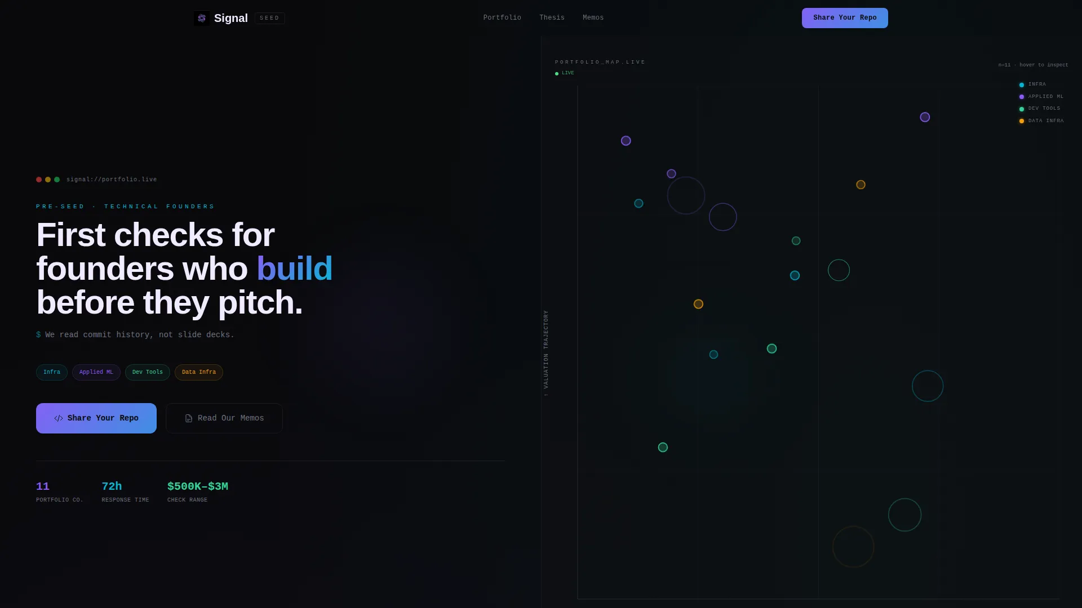Click the hero Share Your Repo button
The height and width of the screenshot is (608, 1082).
pyautogui.click(x=96, y=418)
